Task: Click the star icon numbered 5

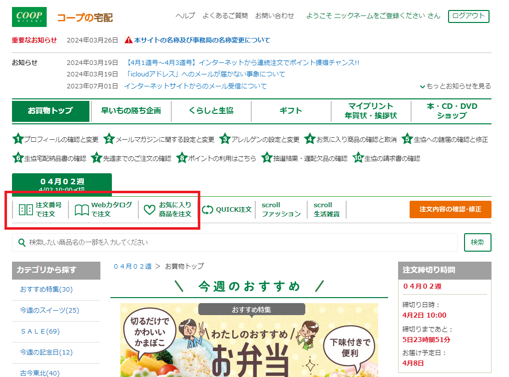Action: (x=407, y=139)
